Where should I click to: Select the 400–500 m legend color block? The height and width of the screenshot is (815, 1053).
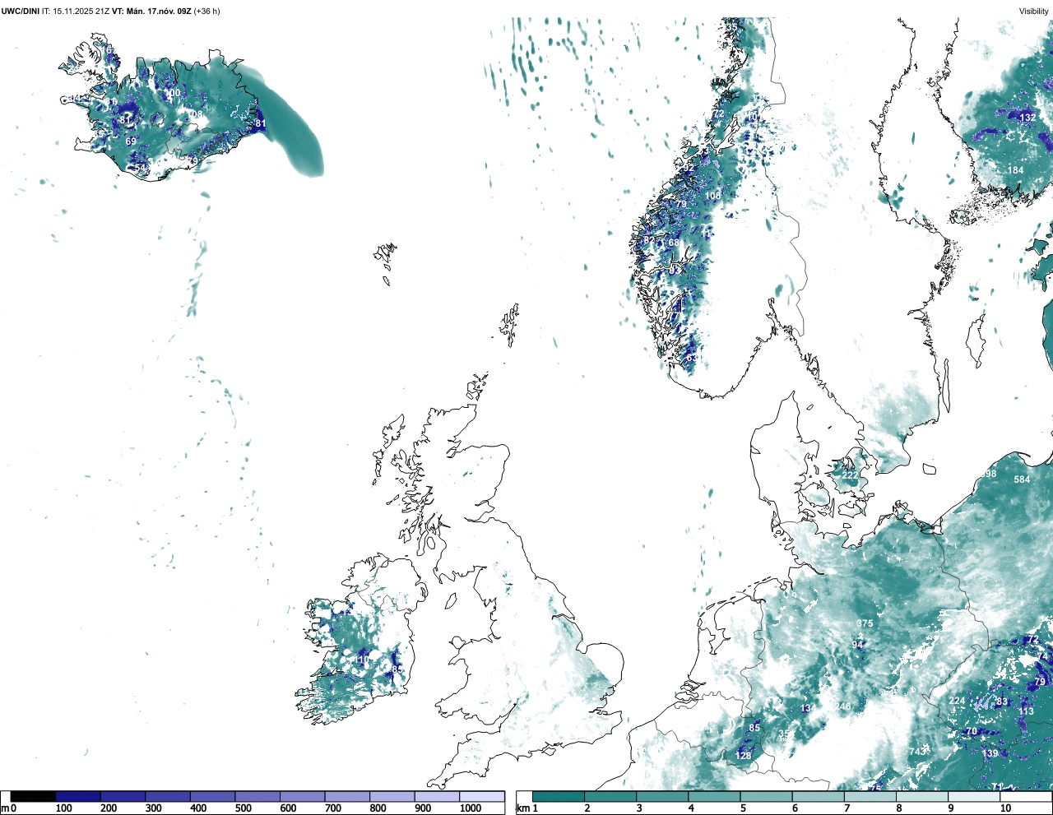[x=212, y=796]
